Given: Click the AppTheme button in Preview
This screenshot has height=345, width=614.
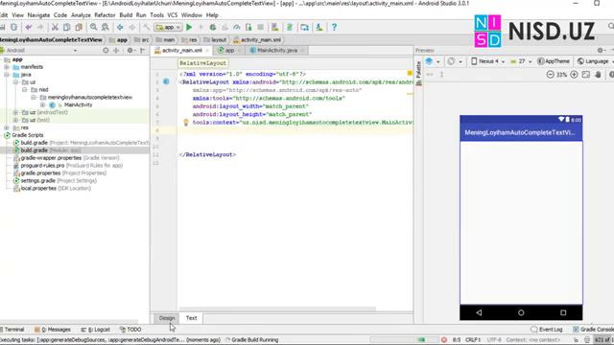Looking at the screenshot, I should 554,61.
